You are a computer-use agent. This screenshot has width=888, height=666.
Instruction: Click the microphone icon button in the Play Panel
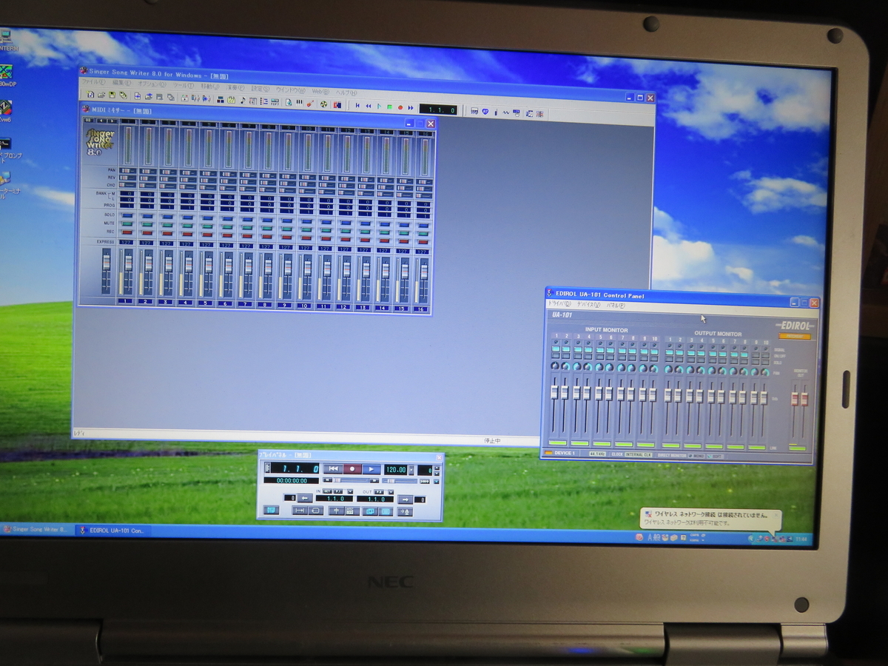[x=406, y=511]
